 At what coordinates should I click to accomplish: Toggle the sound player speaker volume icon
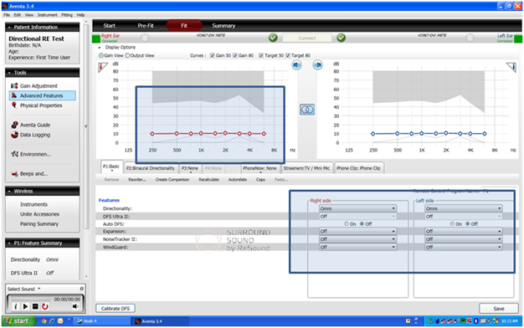(x=76, y=306)
